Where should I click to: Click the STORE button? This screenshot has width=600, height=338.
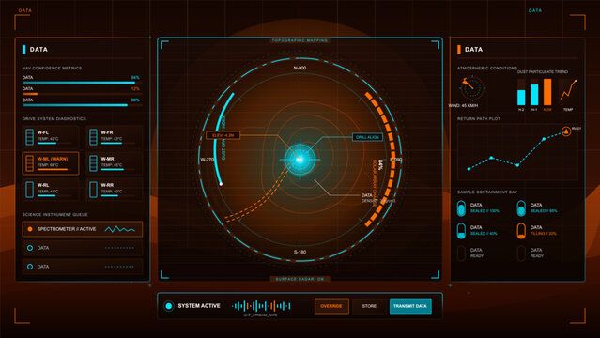coord(369,306)
